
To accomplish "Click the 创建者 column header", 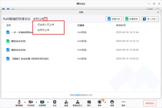I will pyautogui.click(x=81, y=25).
